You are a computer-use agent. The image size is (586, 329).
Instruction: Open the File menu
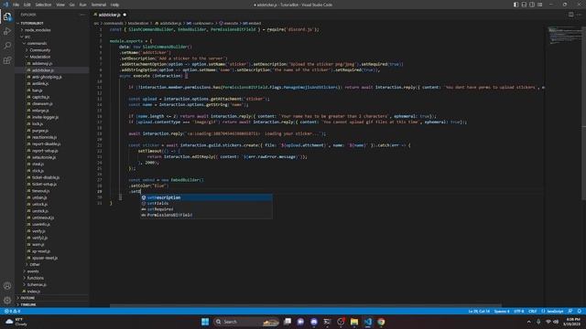[x=16, y=5]
